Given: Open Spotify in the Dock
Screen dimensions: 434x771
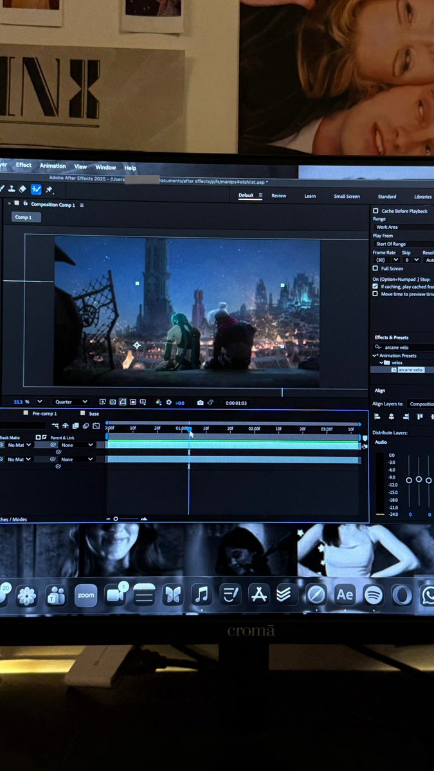Looking at the screenshot, I should coord(374,595).
